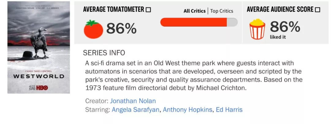Viewport: 331px width, 124px height.
Task: Toggle the box beside Average Audience Score heading
Action: tap(318, 10)
